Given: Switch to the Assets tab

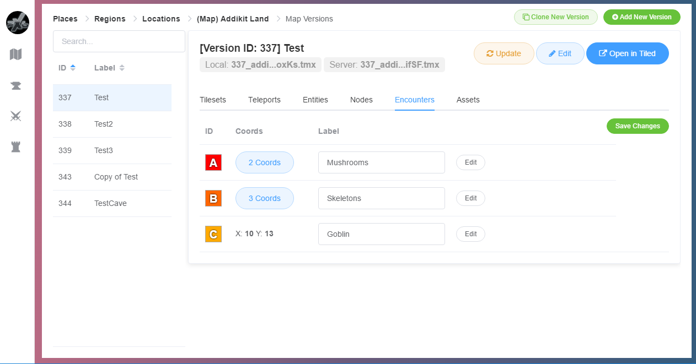Looking at the screenshot, I should pos(468,100).
